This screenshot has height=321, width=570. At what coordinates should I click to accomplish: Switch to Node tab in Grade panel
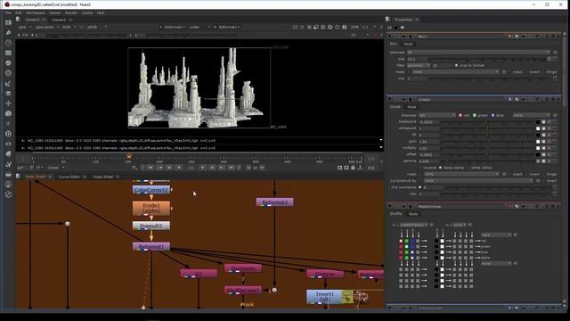pyautogui.click(x=411, y=107)
